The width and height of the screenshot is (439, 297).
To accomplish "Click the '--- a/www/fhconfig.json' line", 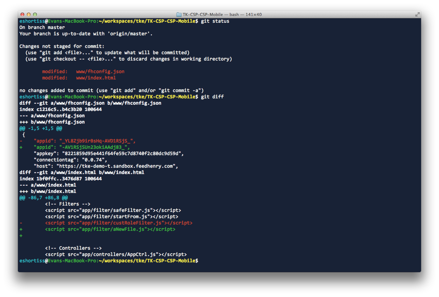I will [52, 115].
